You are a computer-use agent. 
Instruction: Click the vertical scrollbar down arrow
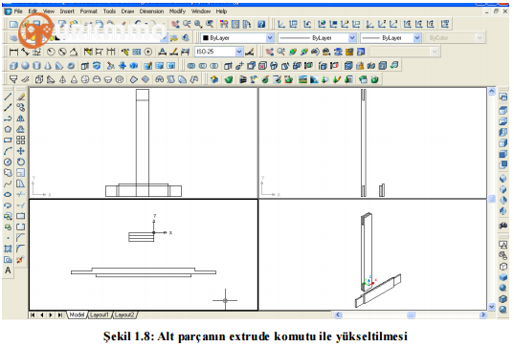pos(492,307)
